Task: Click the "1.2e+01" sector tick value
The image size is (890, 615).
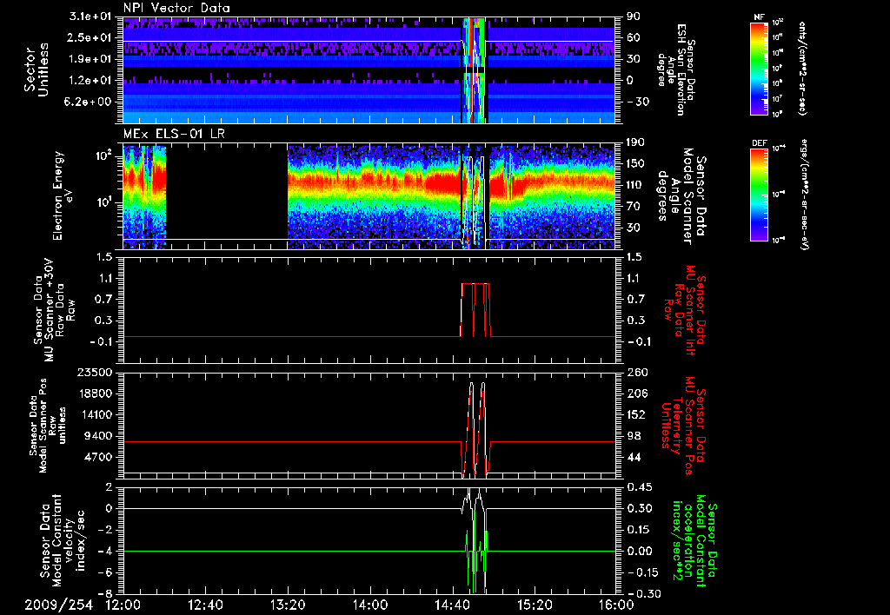Action: click(92, 81)
